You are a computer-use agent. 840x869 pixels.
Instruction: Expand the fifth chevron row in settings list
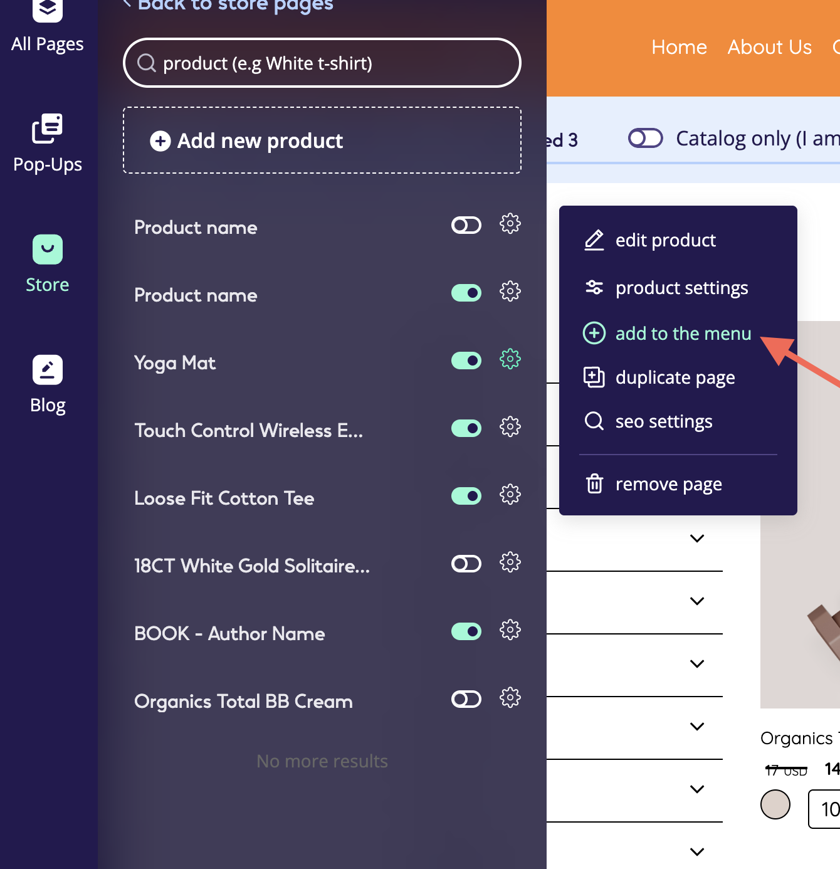click(x=697, y=789)
